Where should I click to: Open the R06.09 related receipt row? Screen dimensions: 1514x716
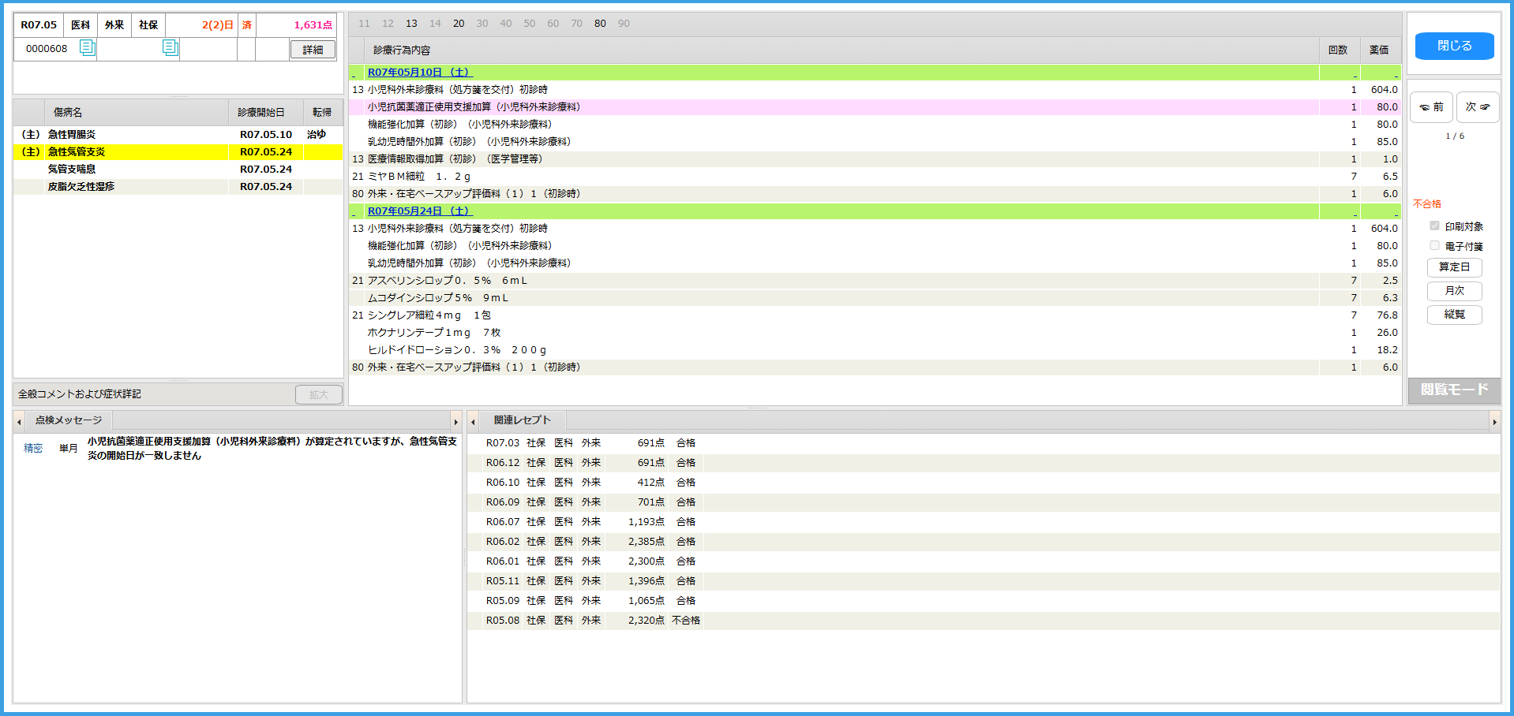[984, 502]
